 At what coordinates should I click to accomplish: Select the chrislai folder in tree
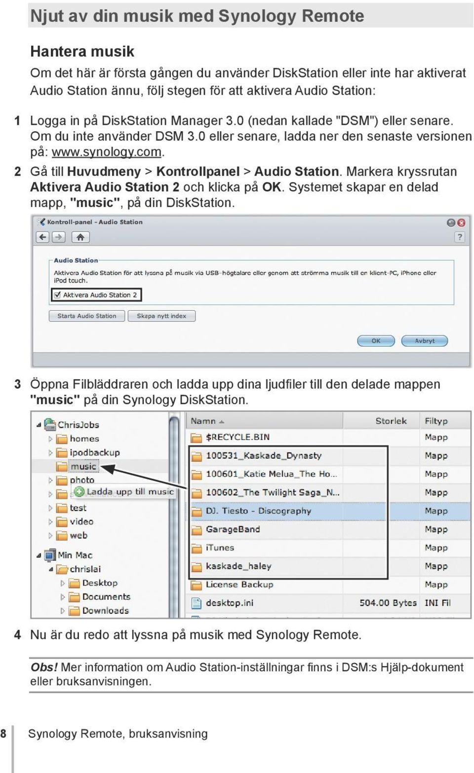click(79, 569)
